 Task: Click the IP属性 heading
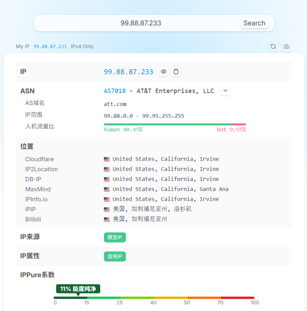pyautogui.click(x=30, y=256)
